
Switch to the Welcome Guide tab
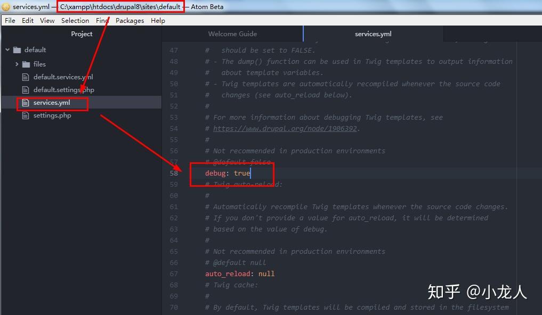coord(232,34)
